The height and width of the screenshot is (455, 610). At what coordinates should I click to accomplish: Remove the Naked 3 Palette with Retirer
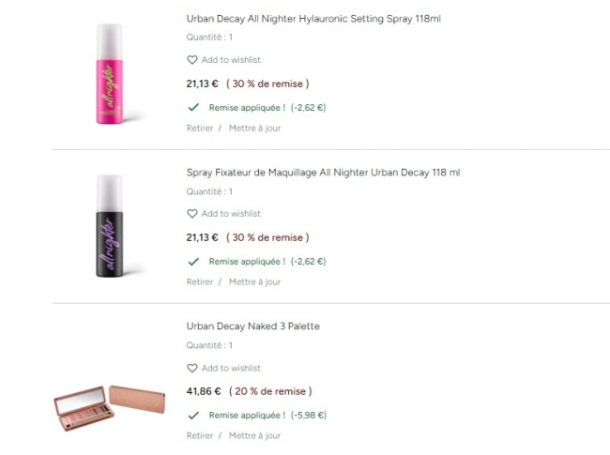pos(200,436)
